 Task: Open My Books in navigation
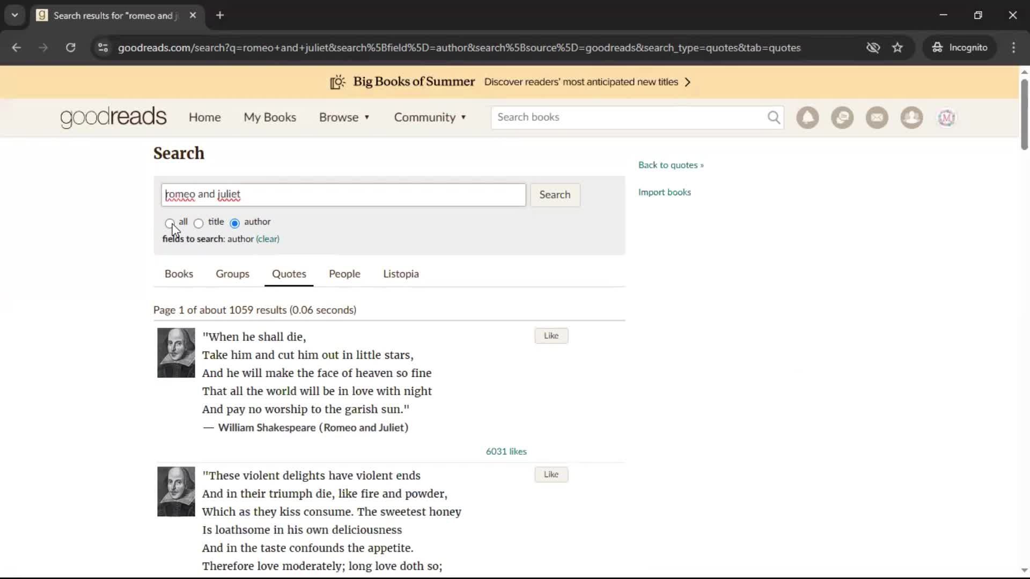tap(270, 117)
